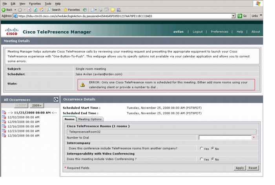Open the Favorites star toolbar button
Image resolution: width=275 pixels, height=185 pixels.
tap(71, 10)
